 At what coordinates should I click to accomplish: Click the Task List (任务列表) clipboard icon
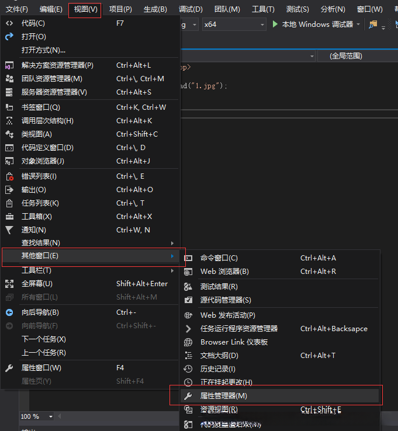(9, 203)
